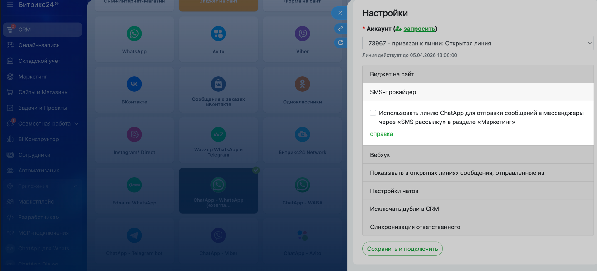Click the Сохранить и подключить button
Image resolution: width=597 pixels, height=271 pixels.
coord(402,249)
